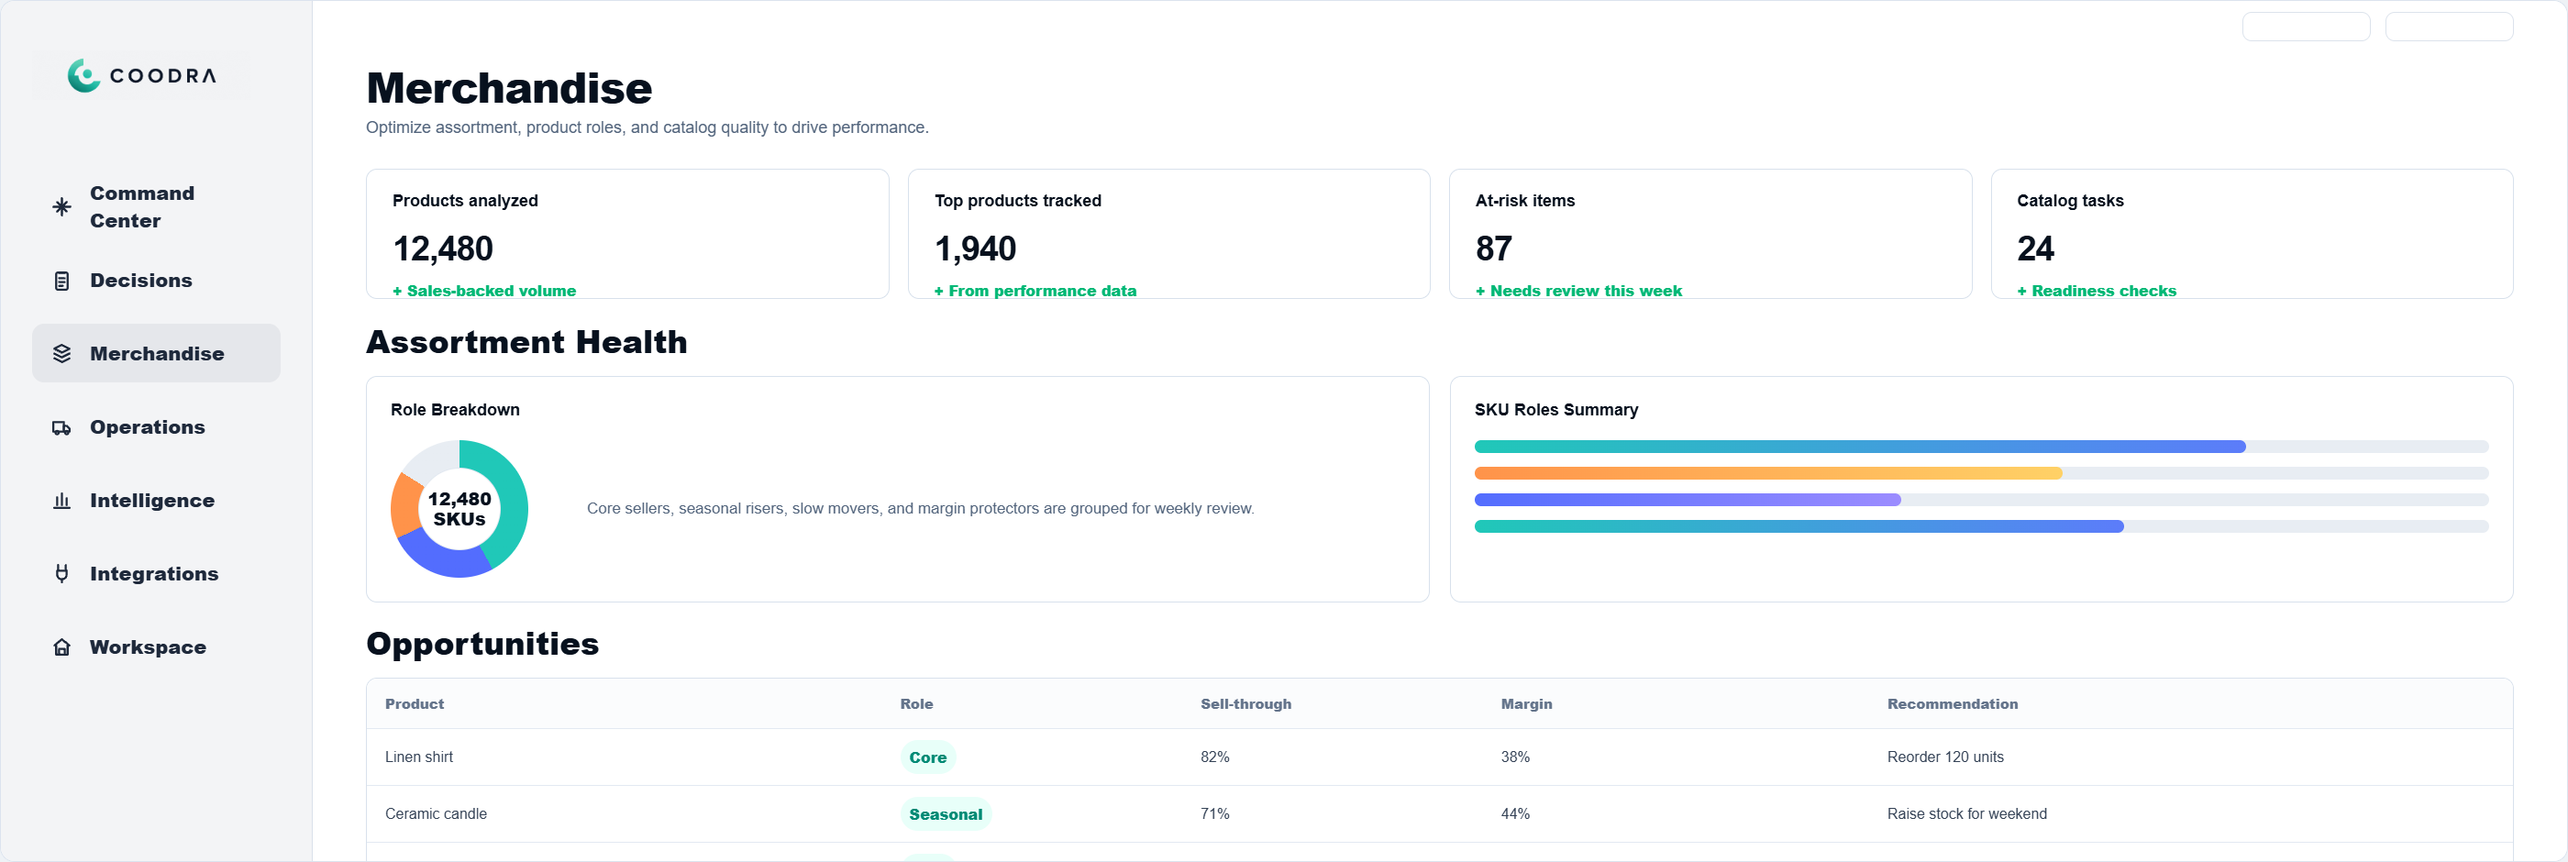This screenshot has width=2568, height=862.
Task: Go to the Decisions page
Action: point(157,281)
